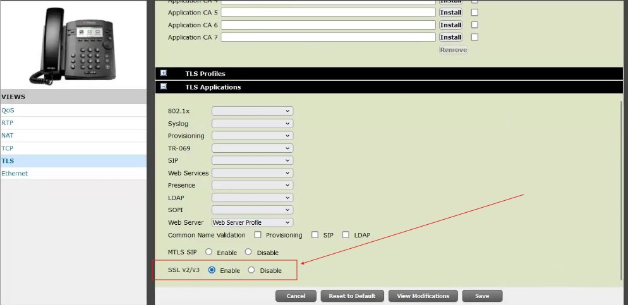This screenshot has width=628, height=305.
Task: Install Application CA 7 certificate
Action: [450, 37]
